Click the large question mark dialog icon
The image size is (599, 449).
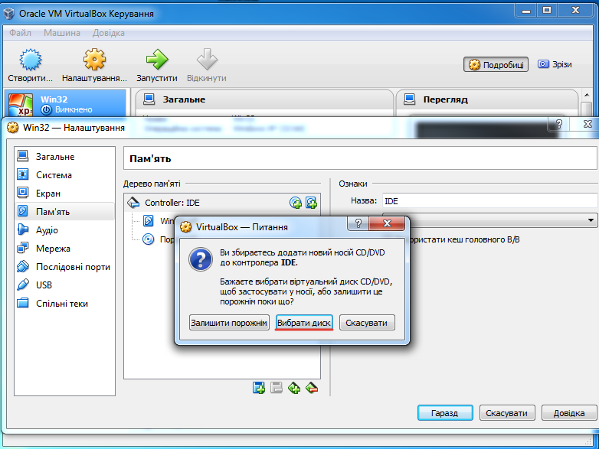[201, 259]
